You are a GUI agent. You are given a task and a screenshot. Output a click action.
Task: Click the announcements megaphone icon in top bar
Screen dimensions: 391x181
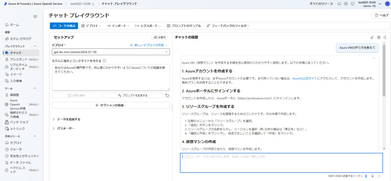[x=339, y=4]
